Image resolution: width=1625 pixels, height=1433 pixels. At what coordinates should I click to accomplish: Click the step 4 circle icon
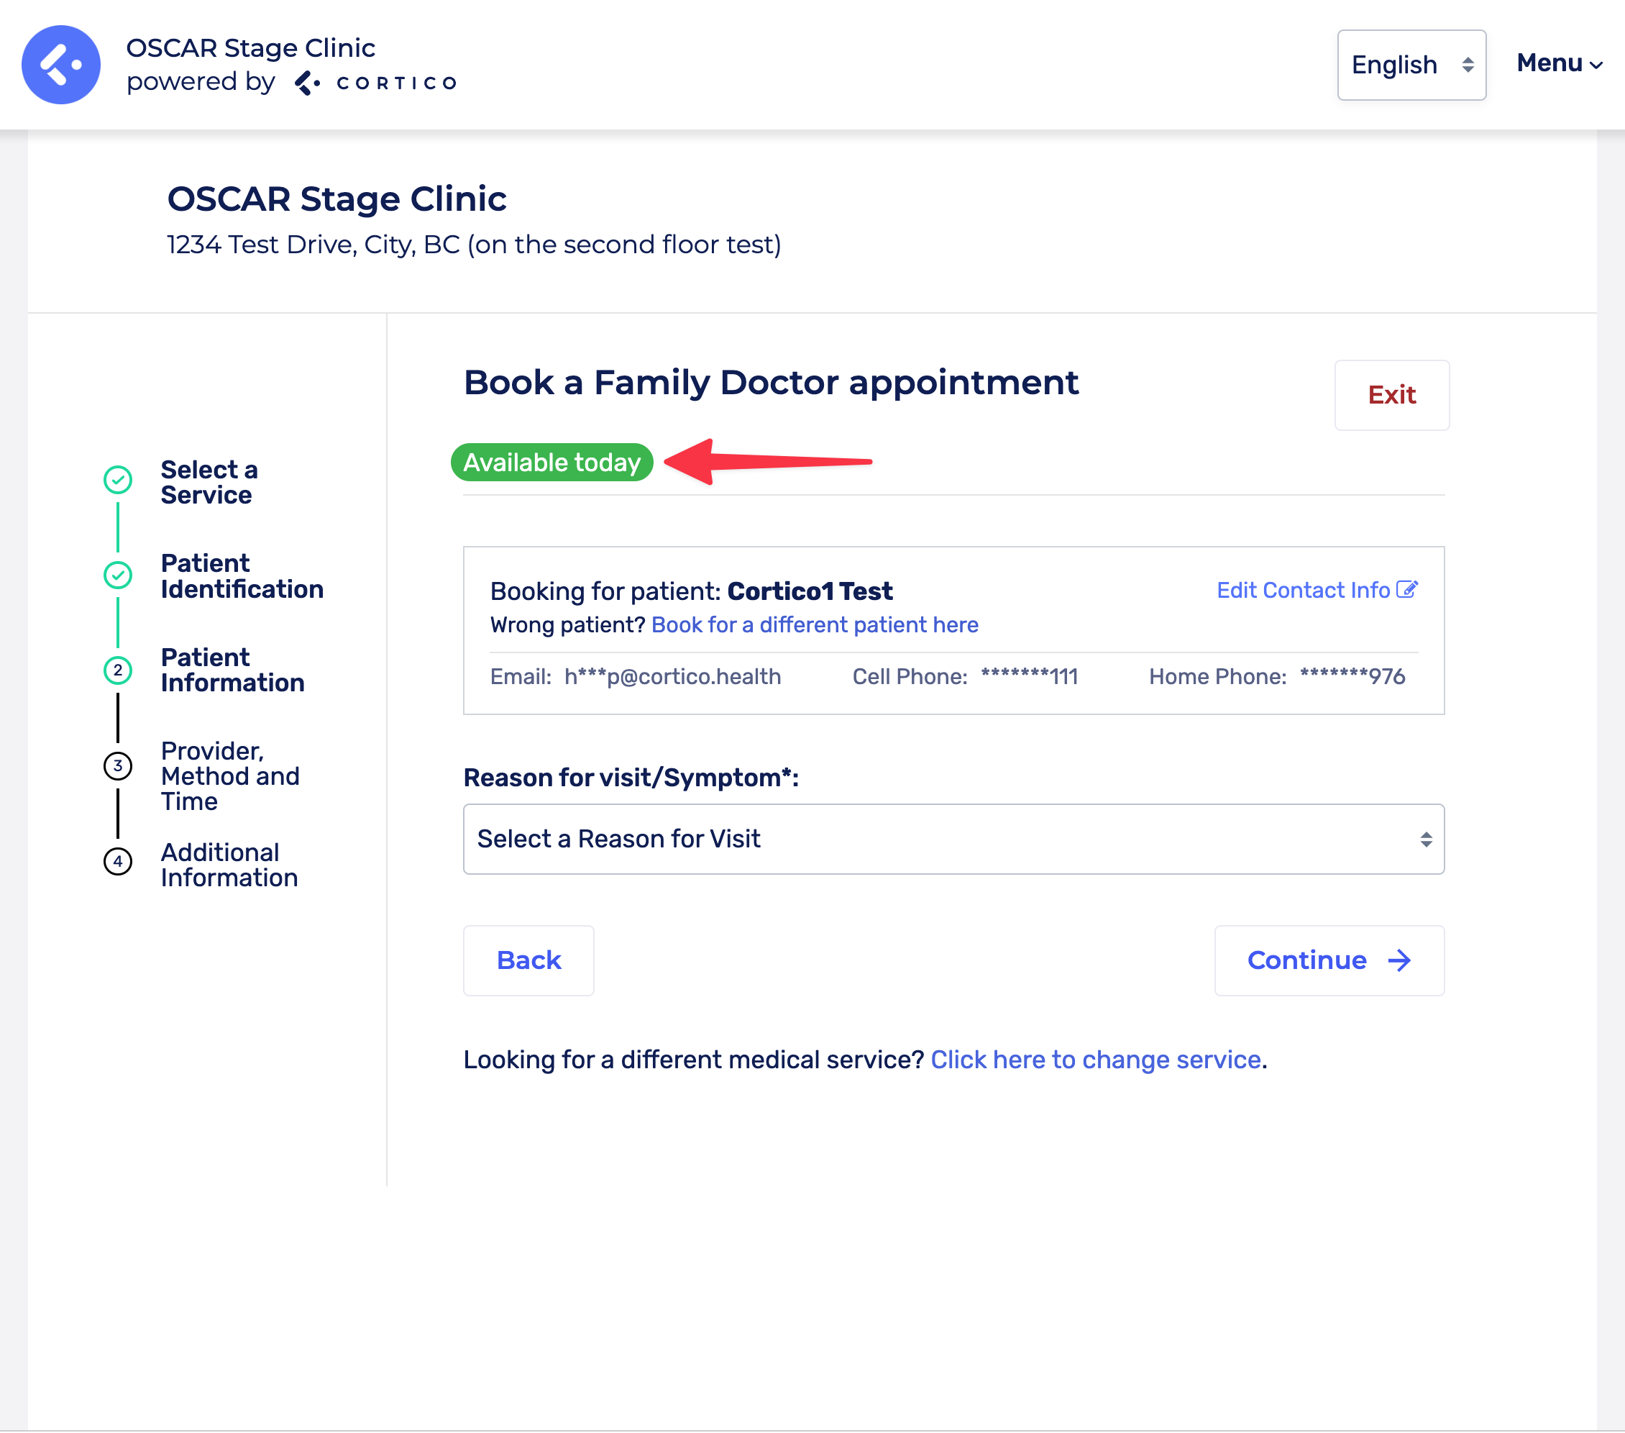click(x=118, y=860)
